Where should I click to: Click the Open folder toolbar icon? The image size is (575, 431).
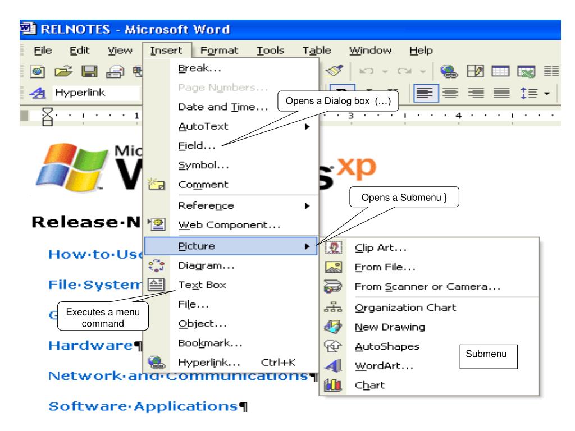(x=63, y=71)
